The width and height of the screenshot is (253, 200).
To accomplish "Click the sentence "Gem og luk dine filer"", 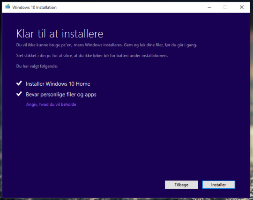I will coord(161,45).
